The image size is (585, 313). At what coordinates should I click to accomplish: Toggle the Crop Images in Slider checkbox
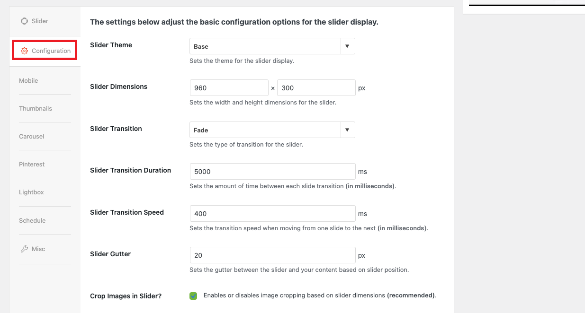click(193, 296)
